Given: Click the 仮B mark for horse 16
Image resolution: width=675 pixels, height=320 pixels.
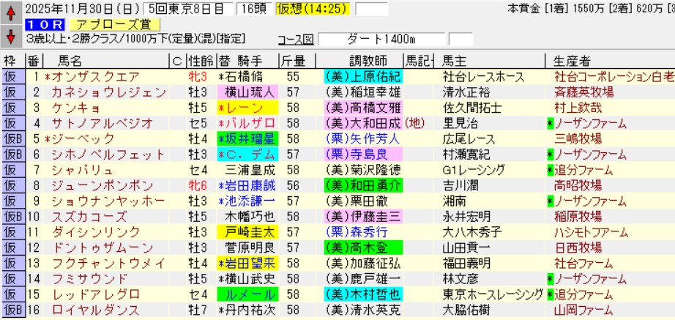Looking at the screenshot, I should click(x=12, y=309).
